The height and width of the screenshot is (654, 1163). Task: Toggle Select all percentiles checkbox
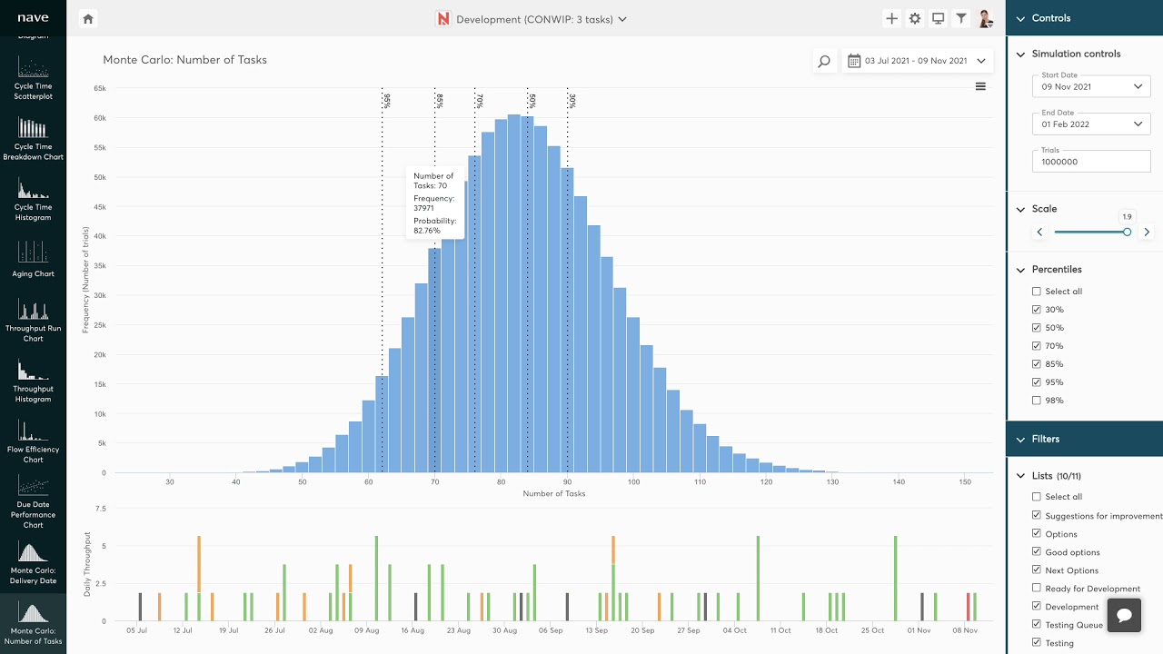(1037, 292)
